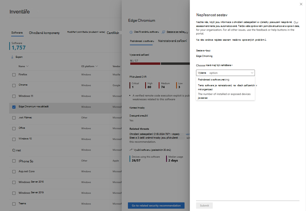Click the Windows Server 2019 name

(31, 193)
